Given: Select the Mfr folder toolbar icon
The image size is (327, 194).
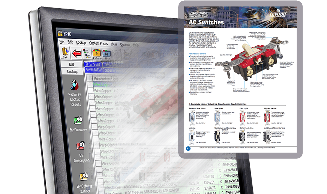Looking at the screenshot, I should coord(106,55).
